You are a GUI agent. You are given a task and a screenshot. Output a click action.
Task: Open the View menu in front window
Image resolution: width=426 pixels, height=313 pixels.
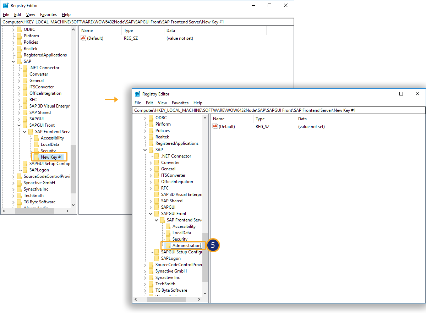[162, 103]
